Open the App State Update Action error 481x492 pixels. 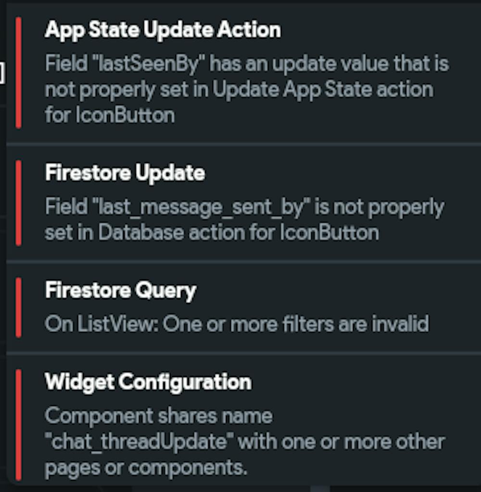163,30
